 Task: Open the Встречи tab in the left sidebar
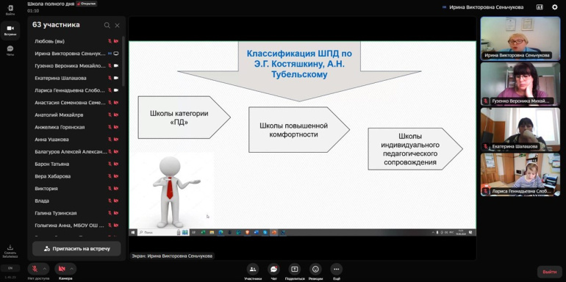[10, 30]
